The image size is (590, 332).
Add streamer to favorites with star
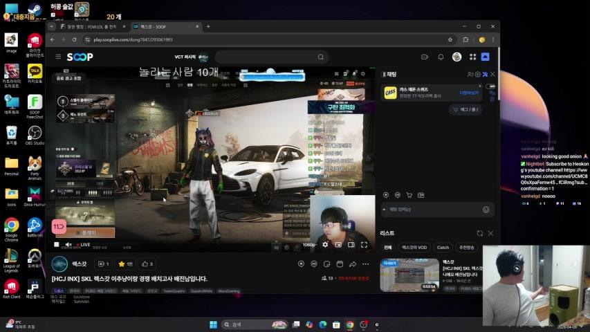(x=125, y=264)
